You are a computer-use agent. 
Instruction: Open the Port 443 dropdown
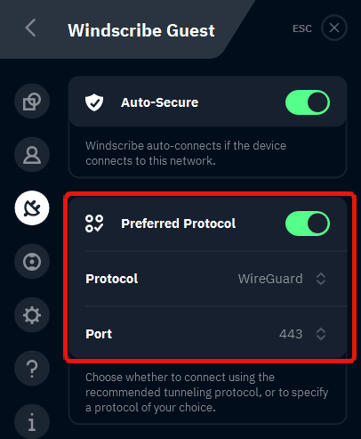click(302, 334)
